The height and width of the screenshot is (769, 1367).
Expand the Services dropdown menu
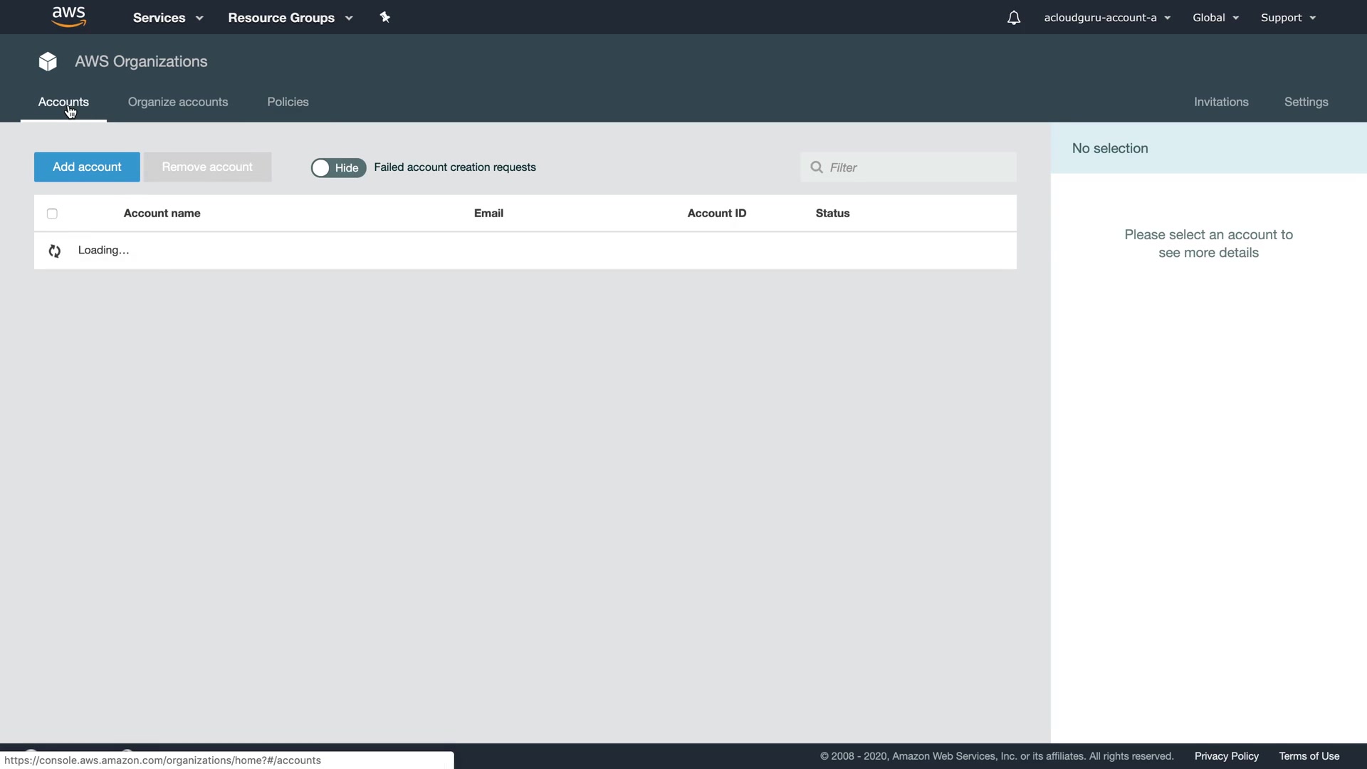pyautogui.click(x=168, y=18)
